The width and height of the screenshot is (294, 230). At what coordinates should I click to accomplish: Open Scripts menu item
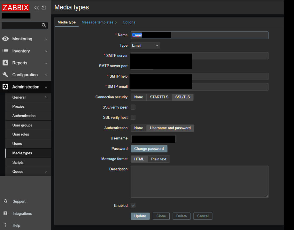(28, 162)
